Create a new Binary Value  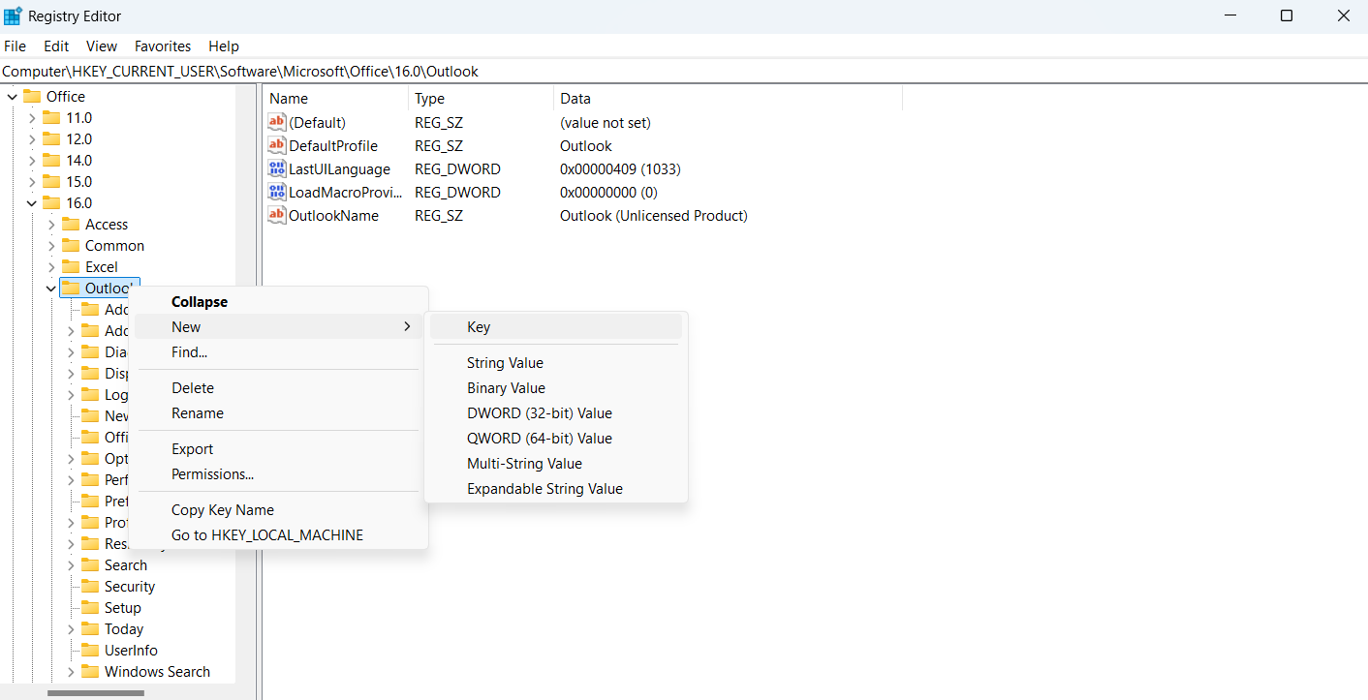point(556,388)
